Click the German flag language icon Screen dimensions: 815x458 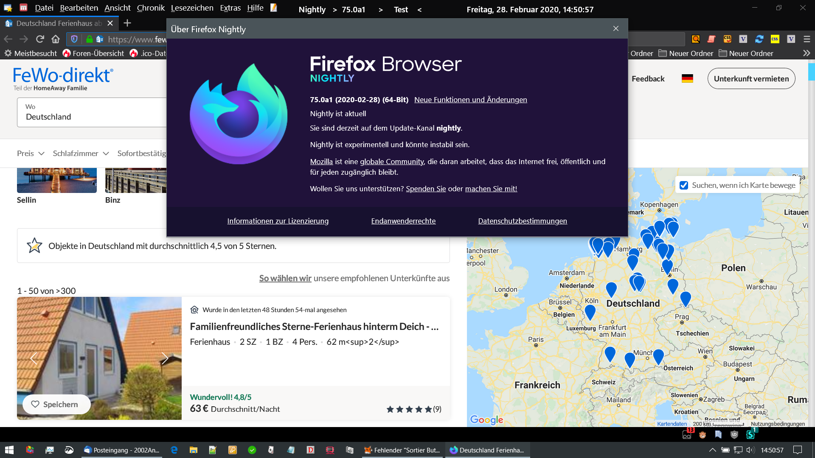tap(687, 78)
